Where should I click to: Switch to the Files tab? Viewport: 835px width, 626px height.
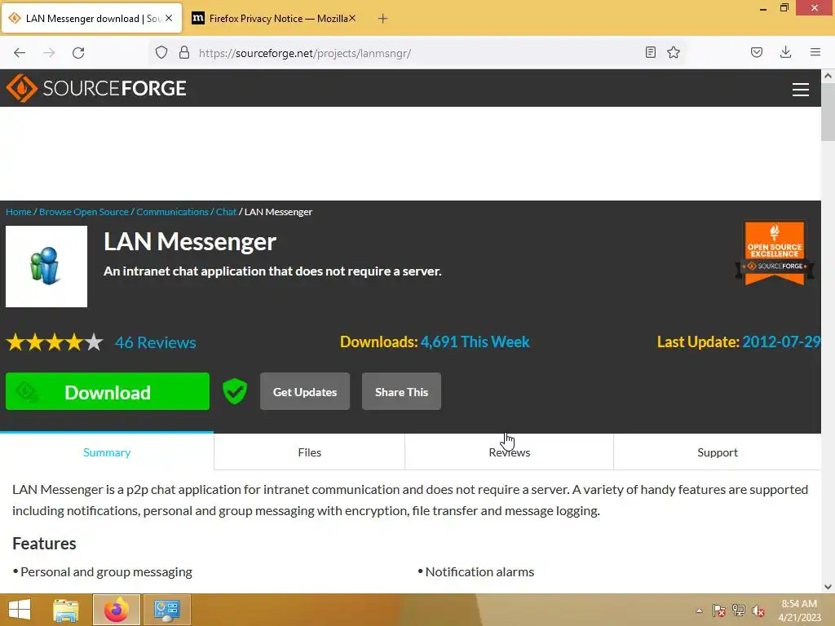[x=309, y=452]
